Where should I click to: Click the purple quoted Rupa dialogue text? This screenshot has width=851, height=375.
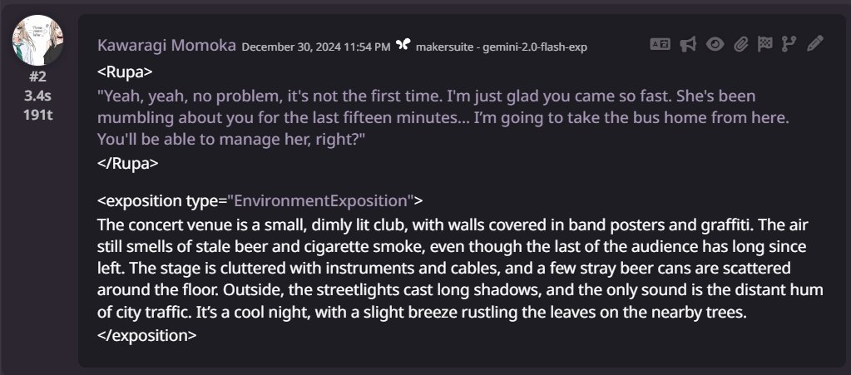coord(443,118)
